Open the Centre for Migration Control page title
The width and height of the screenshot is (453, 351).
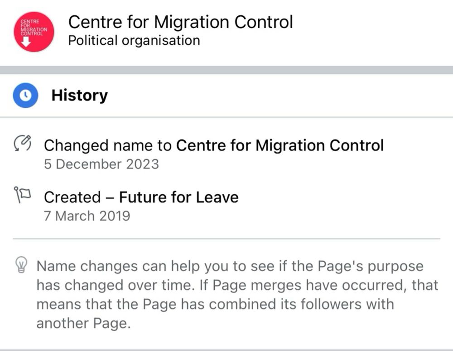point(181,22)
